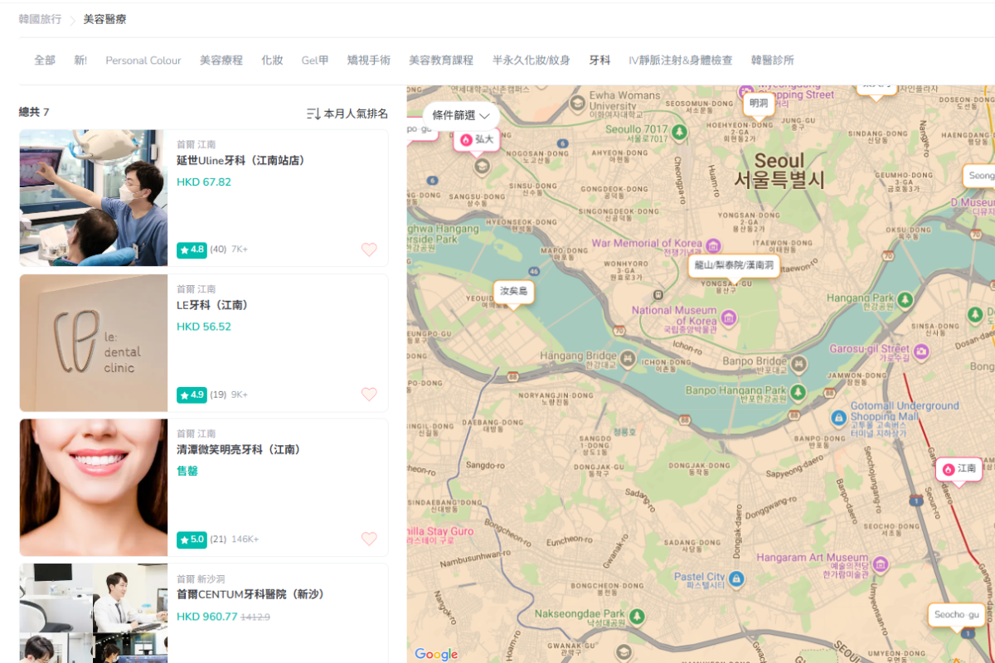Click the Seocho-gu map marker
This screenshot has width=995, height=663.
[956, 615]
